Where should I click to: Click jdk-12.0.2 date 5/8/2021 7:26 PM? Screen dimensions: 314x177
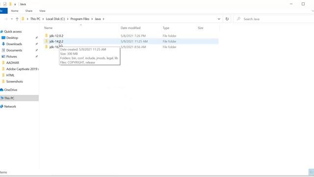tap(133, 36)
